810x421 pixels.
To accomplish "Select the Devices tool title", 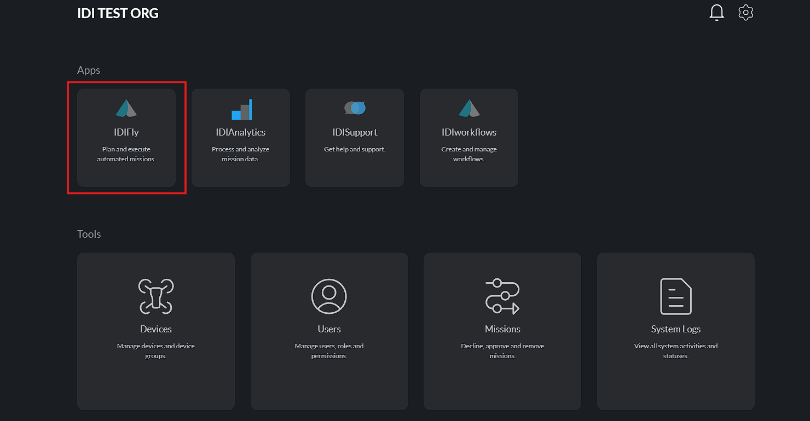I will [156, 329].
